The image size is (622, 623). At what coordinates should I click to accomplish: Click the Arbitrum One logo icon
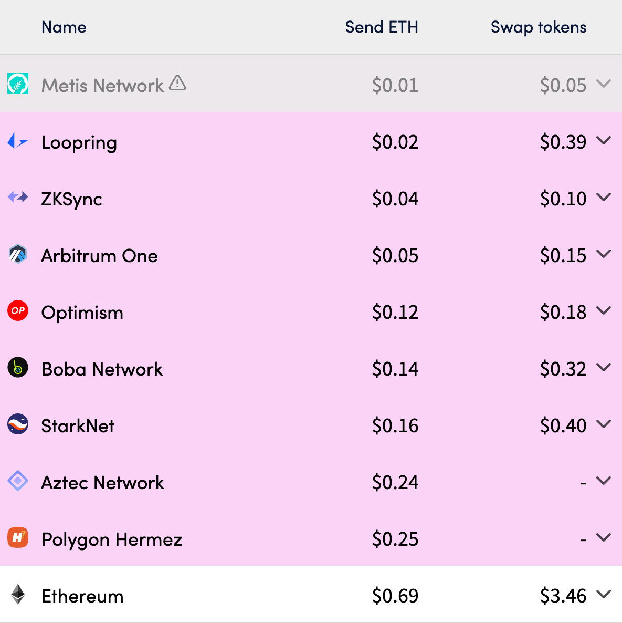18,254
